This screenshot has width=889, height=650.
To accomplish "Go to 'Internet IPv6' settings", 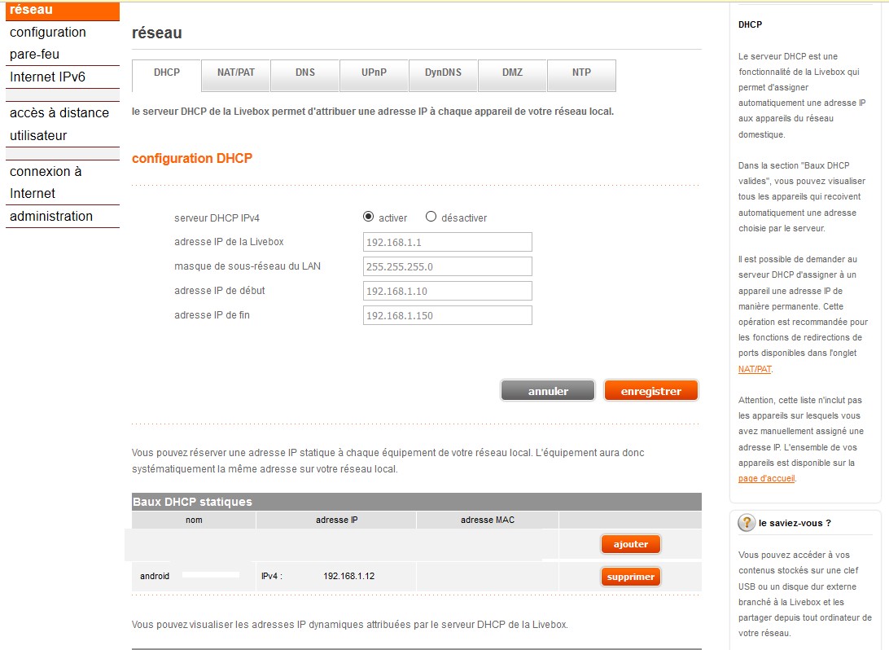I will pos(47,77).
